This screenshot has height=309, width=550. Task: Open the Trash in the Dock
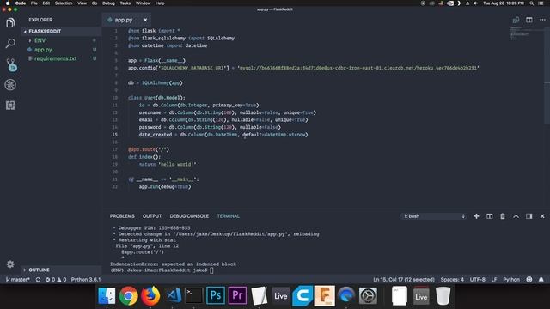click(x=443, y=295)
